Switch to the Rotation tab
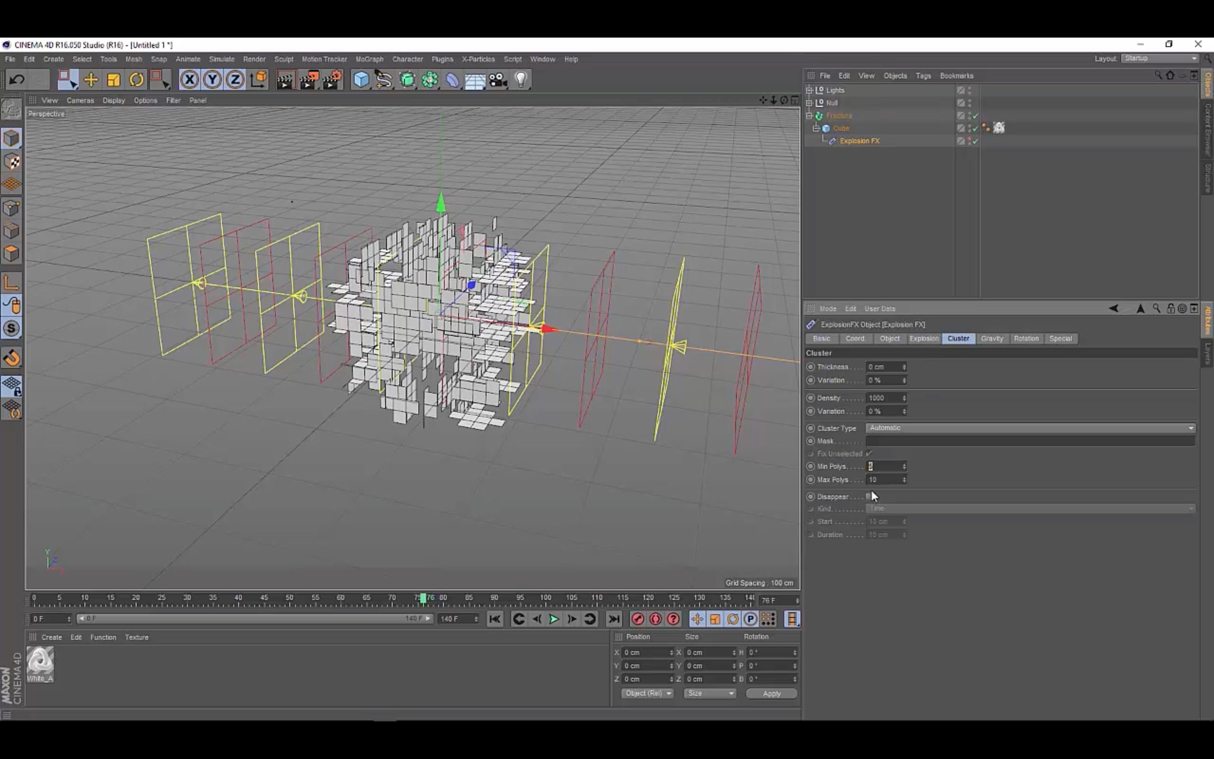The height and width of the screenshot is (759, 1214). 1026,339
